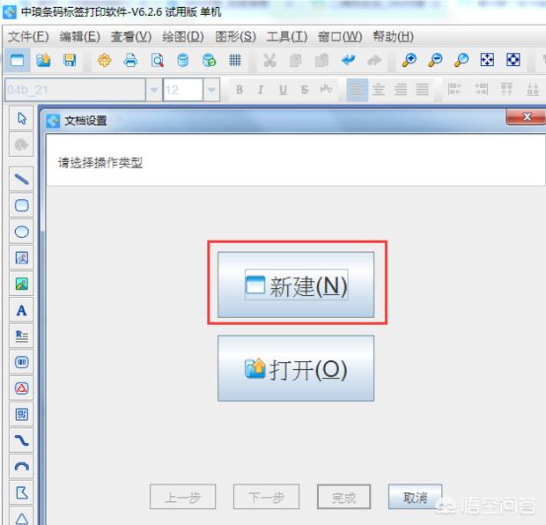Select the red triangle-in-circle tool

tap(22, 388)
